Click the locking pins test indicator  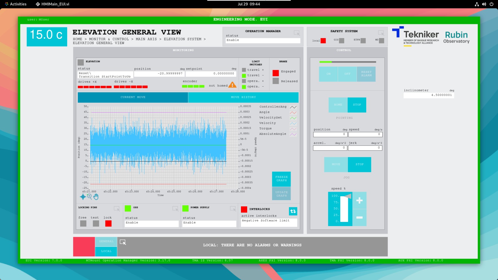pos(96,223)
